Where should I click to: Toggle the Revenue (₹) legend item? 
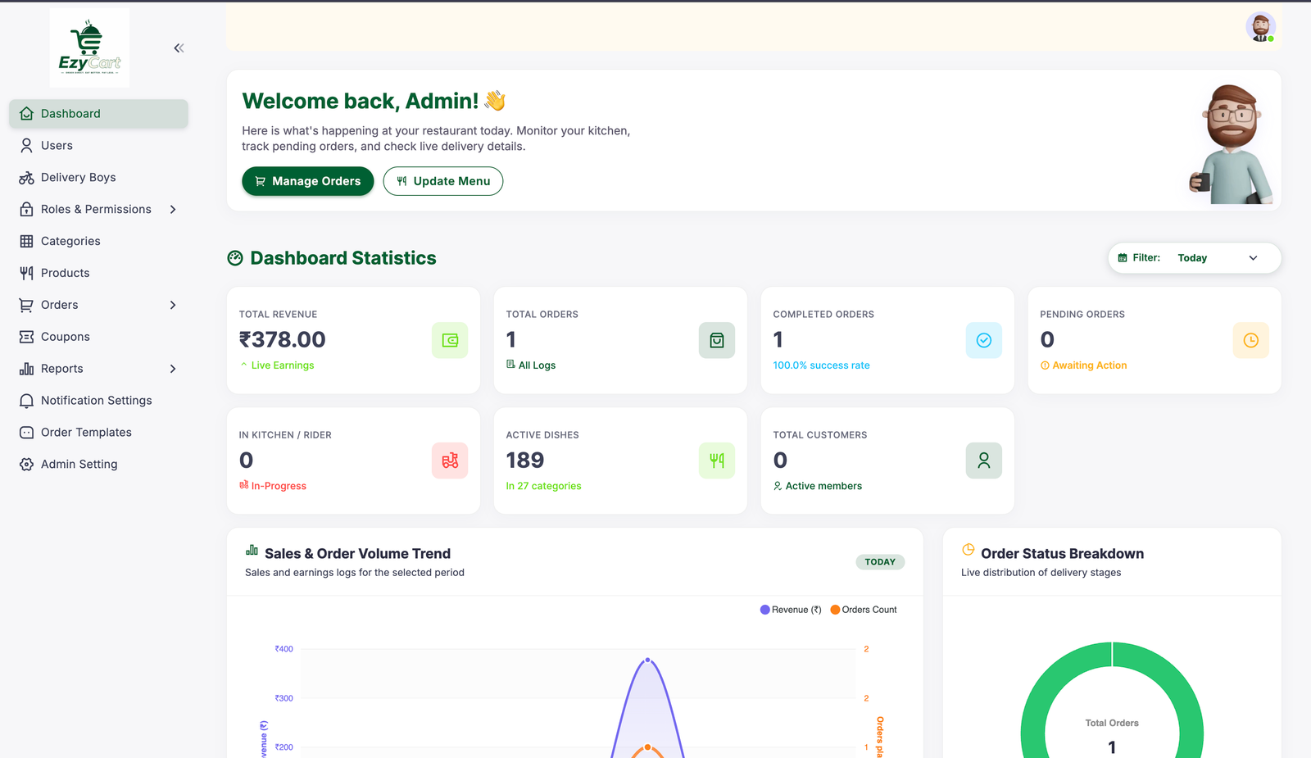pyautogui.click(x=791, y=610)
